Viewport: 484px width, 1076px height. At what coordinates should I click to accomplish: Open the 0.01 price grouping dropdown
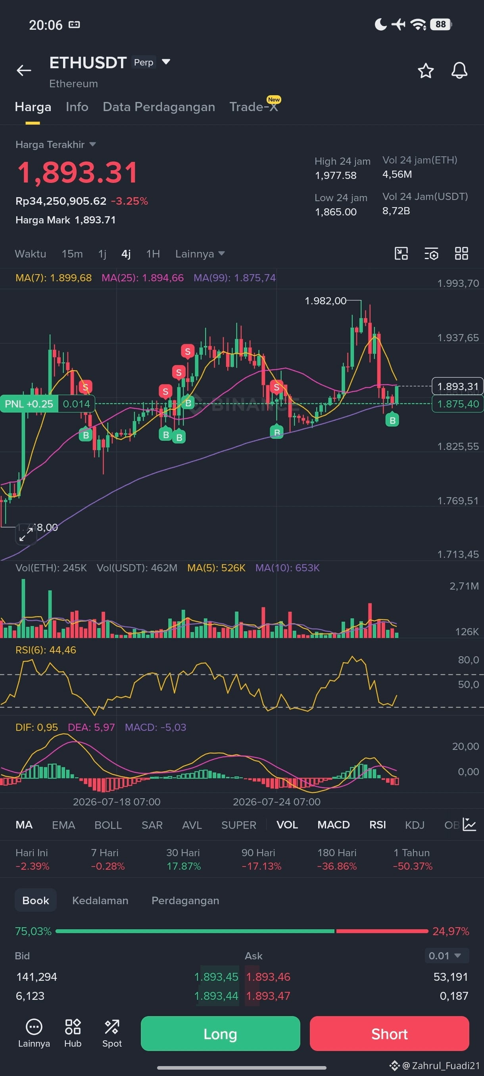pos(446,956)
